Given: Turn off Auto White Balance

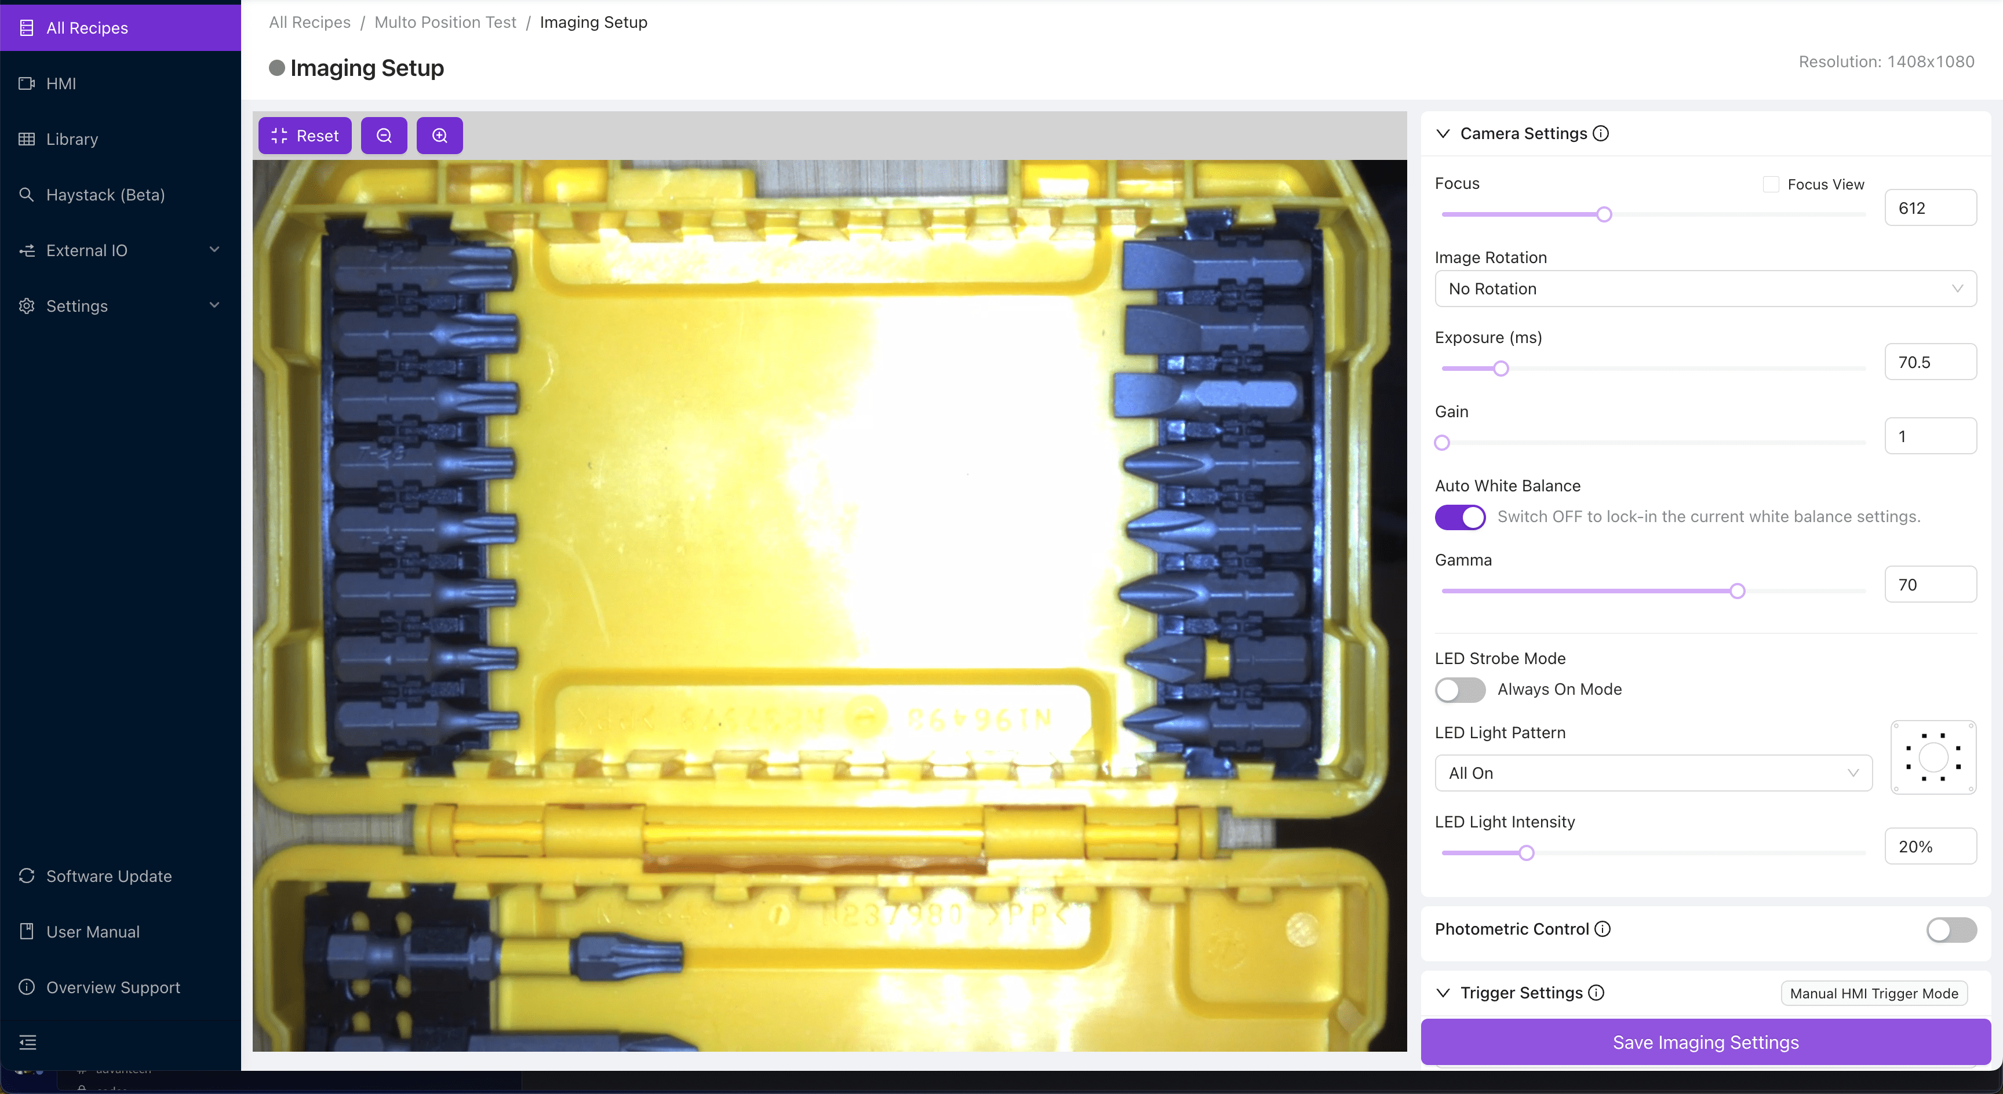Looking at the screenshot, I should pos(1459,517).
